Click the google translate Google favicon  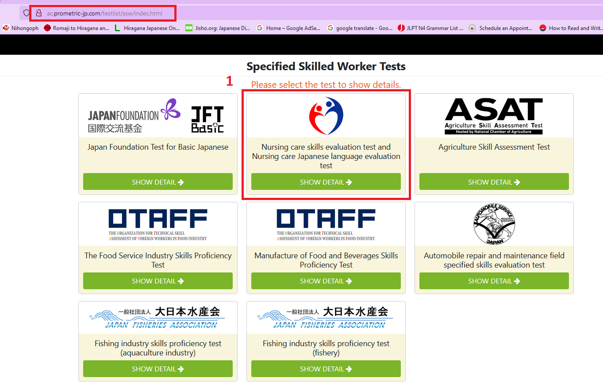(330, 28)
